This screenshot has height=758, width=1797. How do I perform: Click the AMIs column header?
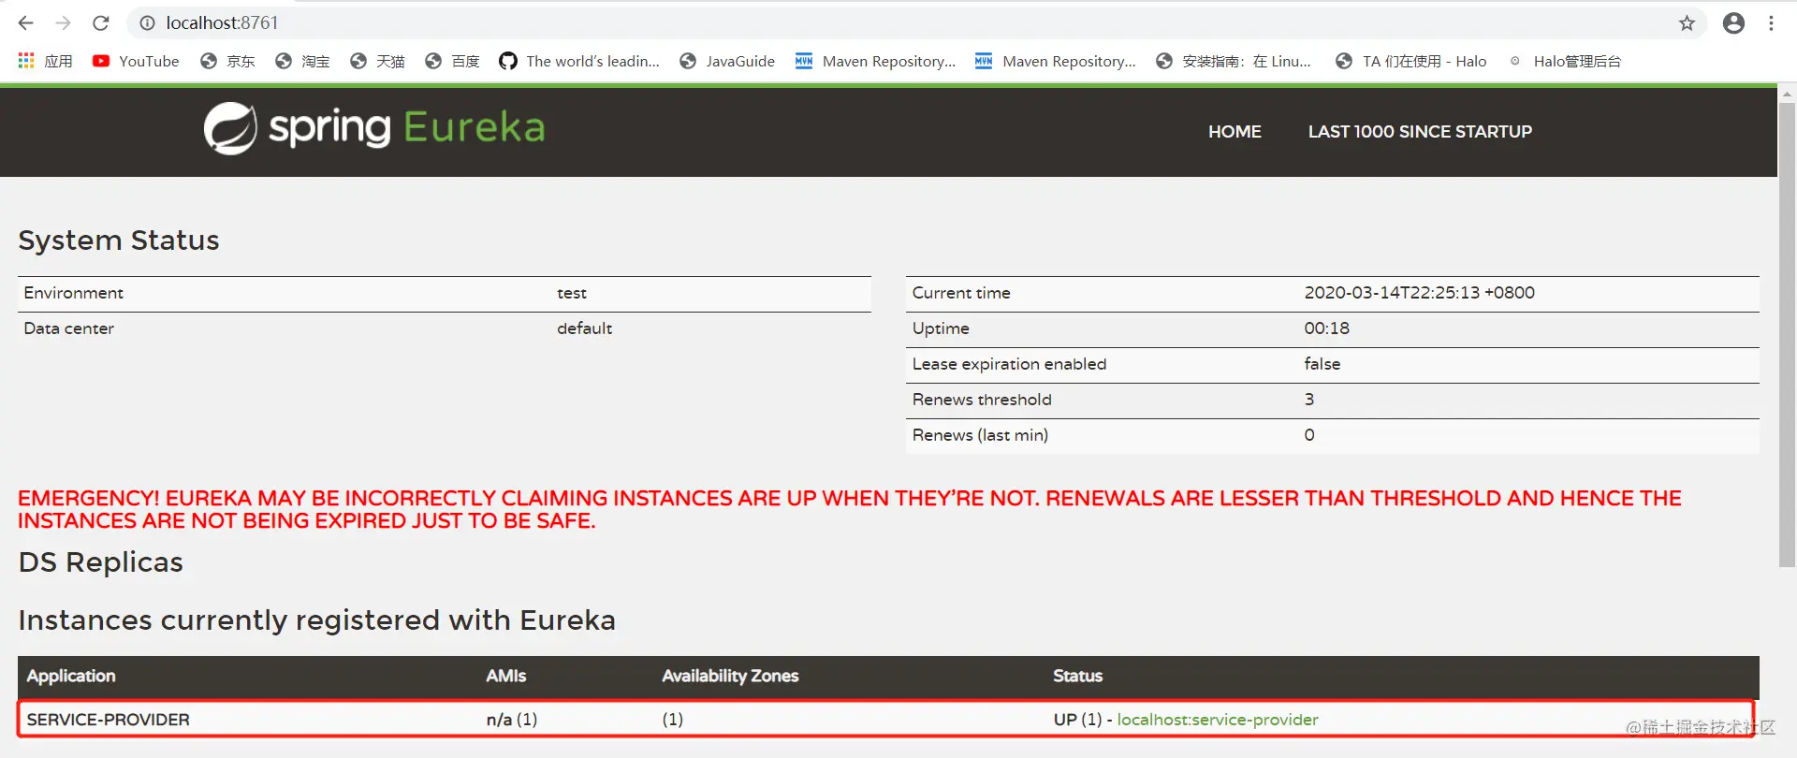tap(506, 676)
